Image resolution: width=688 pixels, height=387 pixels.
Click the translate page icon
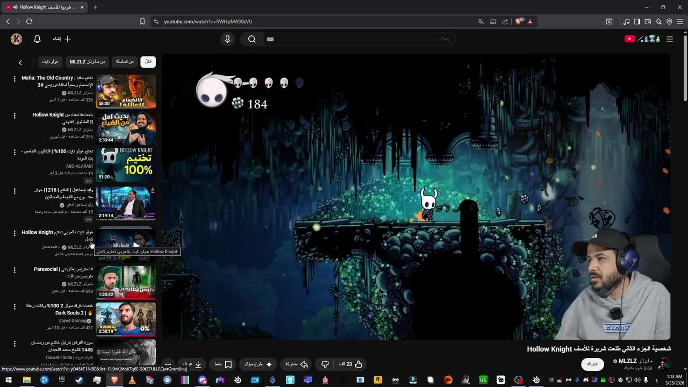tap(481, 21)
